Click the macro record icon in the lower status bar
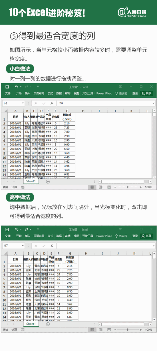This screenshot has height=351, width=157. pos(23,330)
